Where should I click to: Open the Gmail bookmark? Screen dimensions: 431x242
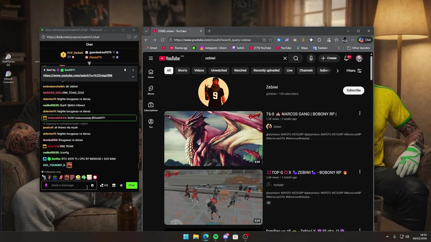(x=151, y=48)
